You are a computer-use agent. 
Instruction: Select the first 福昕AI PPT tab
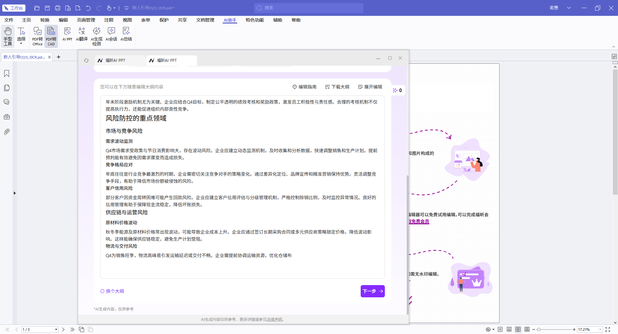120,60
